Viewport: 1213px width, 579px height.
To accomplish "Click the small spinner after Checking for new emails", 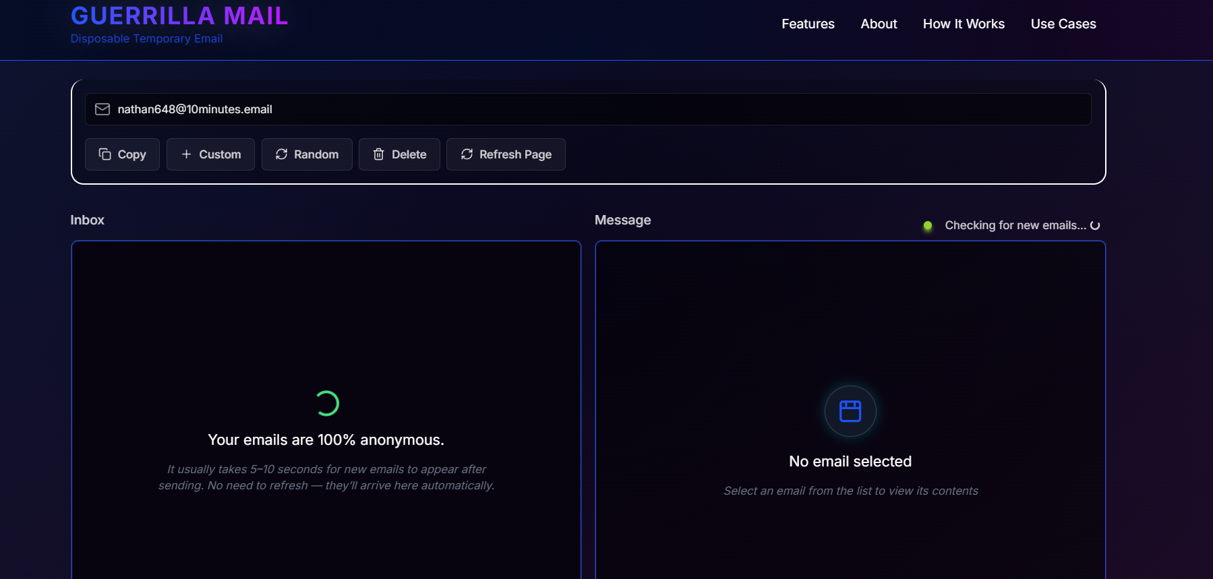I will click(x=1095, y=226).
